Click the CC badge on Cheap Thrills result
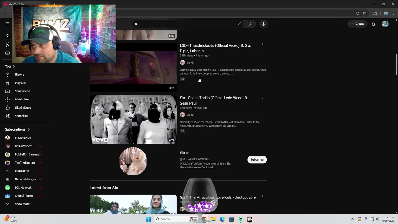This screenshot has height=224, width=398. coord(182,131)
